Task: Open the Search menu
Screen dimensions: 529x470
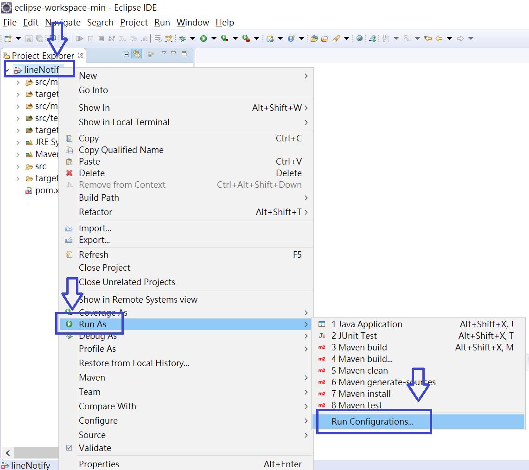Action: (100, 23)
